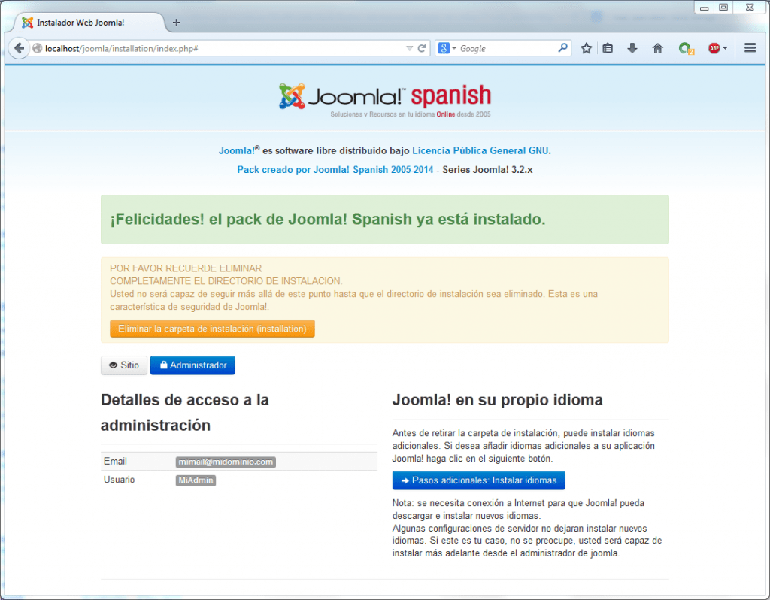Switch to Administrador view

pyautogui.click(x=192, y=365)
